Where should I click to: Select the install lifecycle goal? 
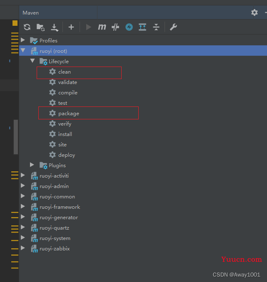[65, 134]
